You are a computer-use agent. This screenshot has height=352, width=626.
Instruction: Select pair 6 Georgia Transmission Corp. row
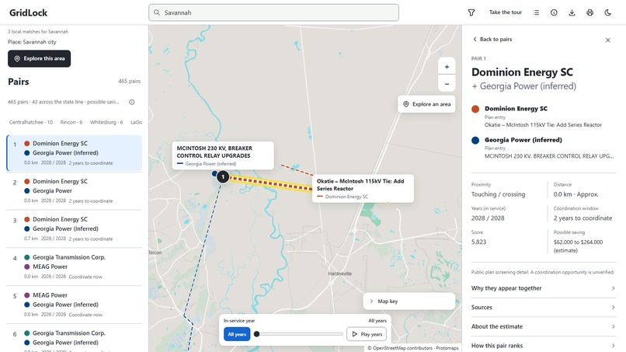pyautogui.click(x=75, y=339)
